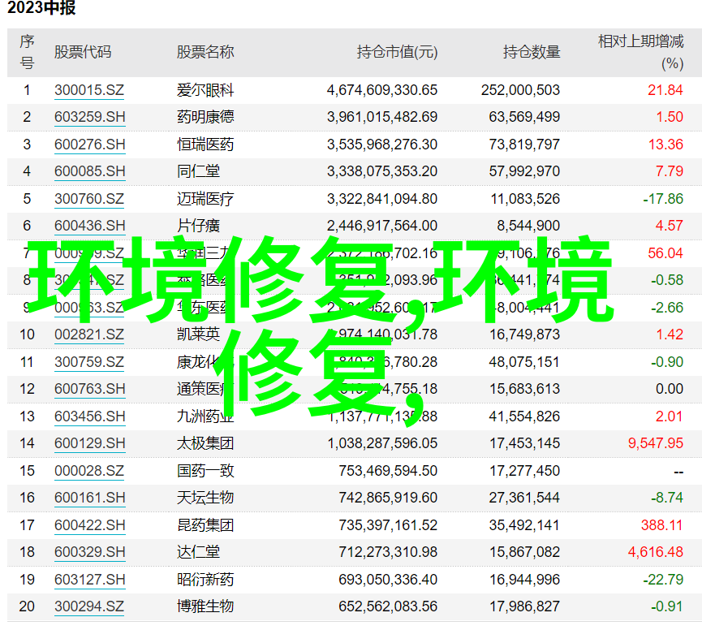702x630 pixels.
Task: Open stock code link 600422.SH
Action: 89,525
